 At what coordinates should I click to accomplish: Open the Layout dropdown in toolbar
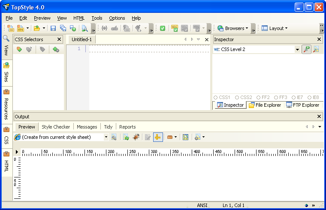tap(275, 28)
